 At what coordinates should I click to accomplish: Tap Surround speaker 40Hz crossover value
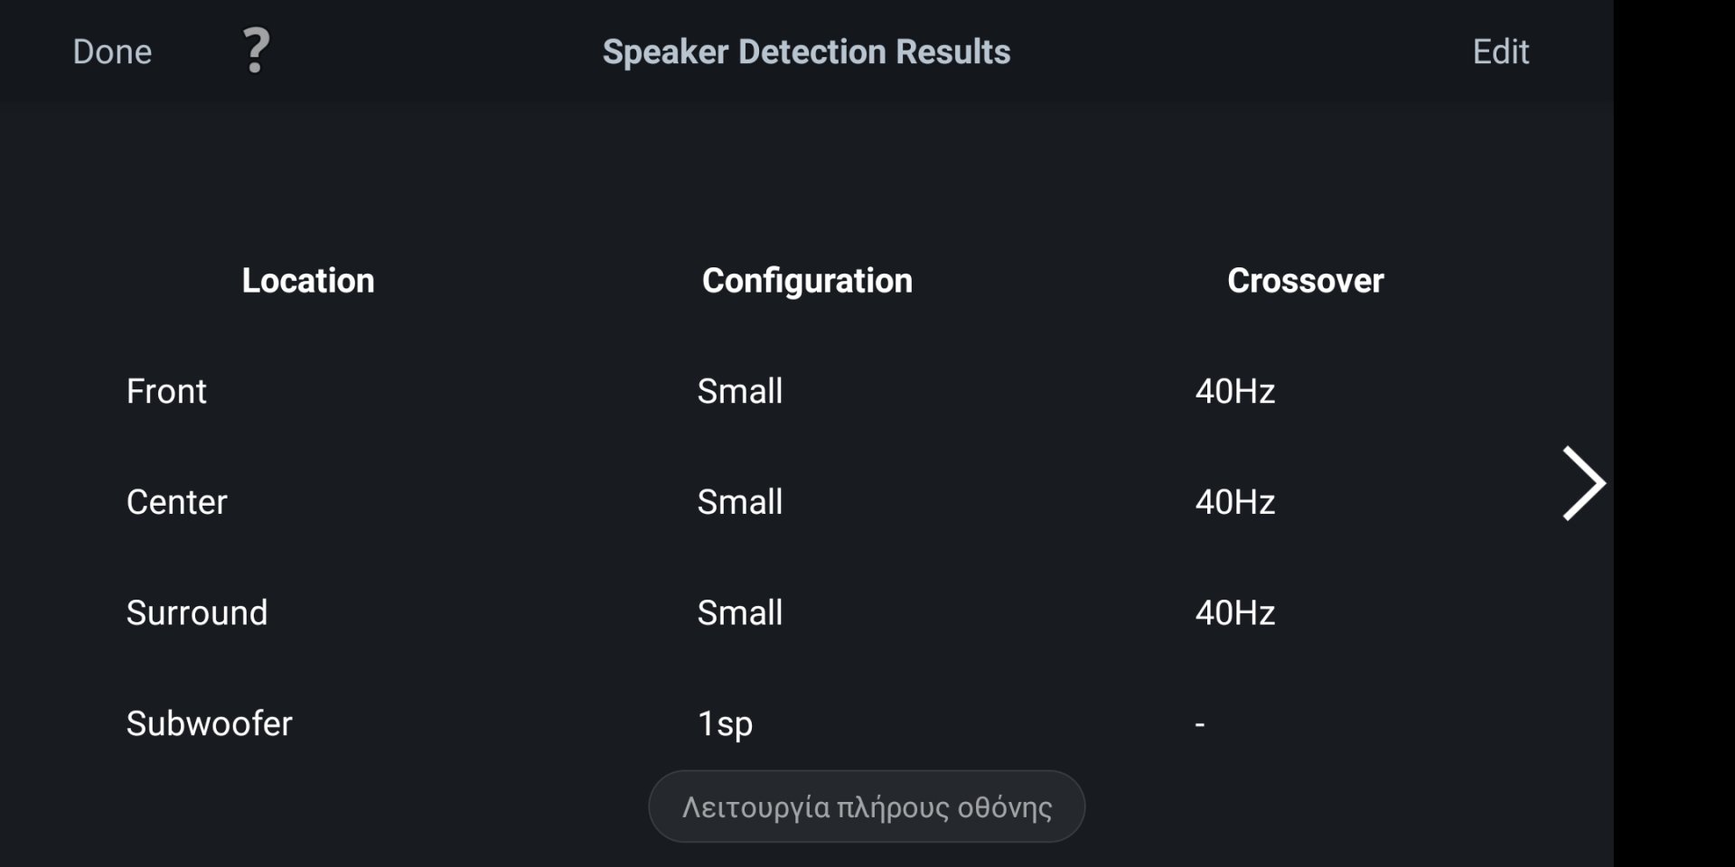pos(1234,613)
